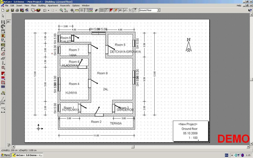Click the Room 9 label on the plan
This screenshot has width=253, height=158.
[x=102, y=73]
